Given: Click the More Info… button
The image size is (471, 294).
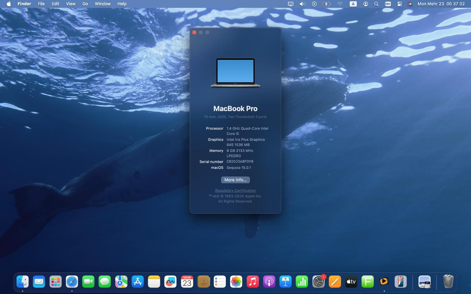Looking at the screenshot, I should pyautogui.click(x=235, y=180).
